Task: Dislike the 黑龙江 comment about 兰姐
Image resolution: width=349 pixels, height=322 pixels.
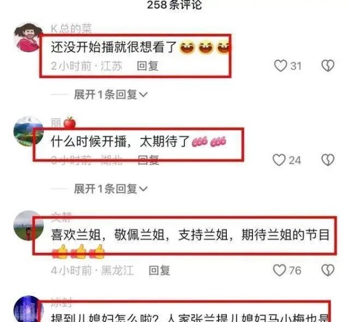Action: (x=328, y=270)
